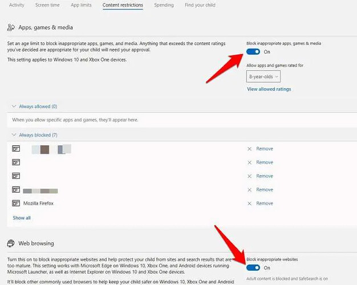Image resolution: width=357 pixels, height=285 pixels.
Task: Collapse the Always allowed section
Action: pos(15,107)
